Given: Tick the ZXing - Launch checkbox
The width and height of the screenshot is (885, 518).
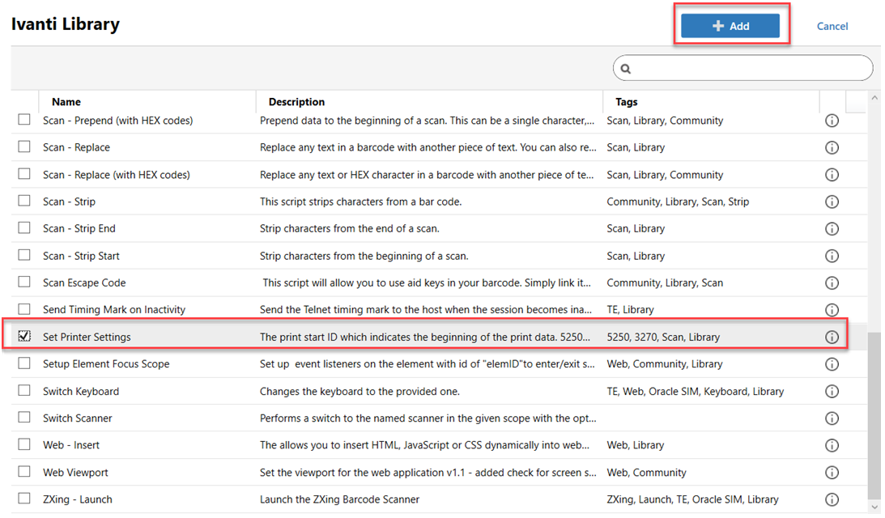Looking at the screenshot, I should tap(24, 499).
